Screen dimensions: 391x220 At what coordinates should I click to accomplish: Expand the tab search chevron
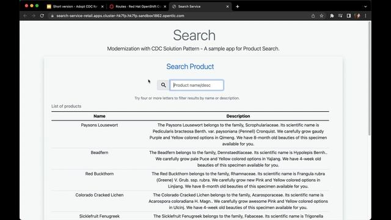pyautogui.click(x=365, y=7)
